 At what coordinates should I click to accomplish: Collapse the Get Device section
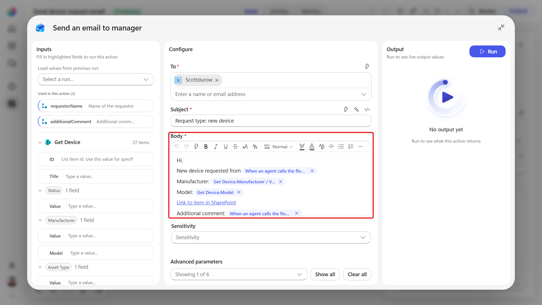[40, 142]
